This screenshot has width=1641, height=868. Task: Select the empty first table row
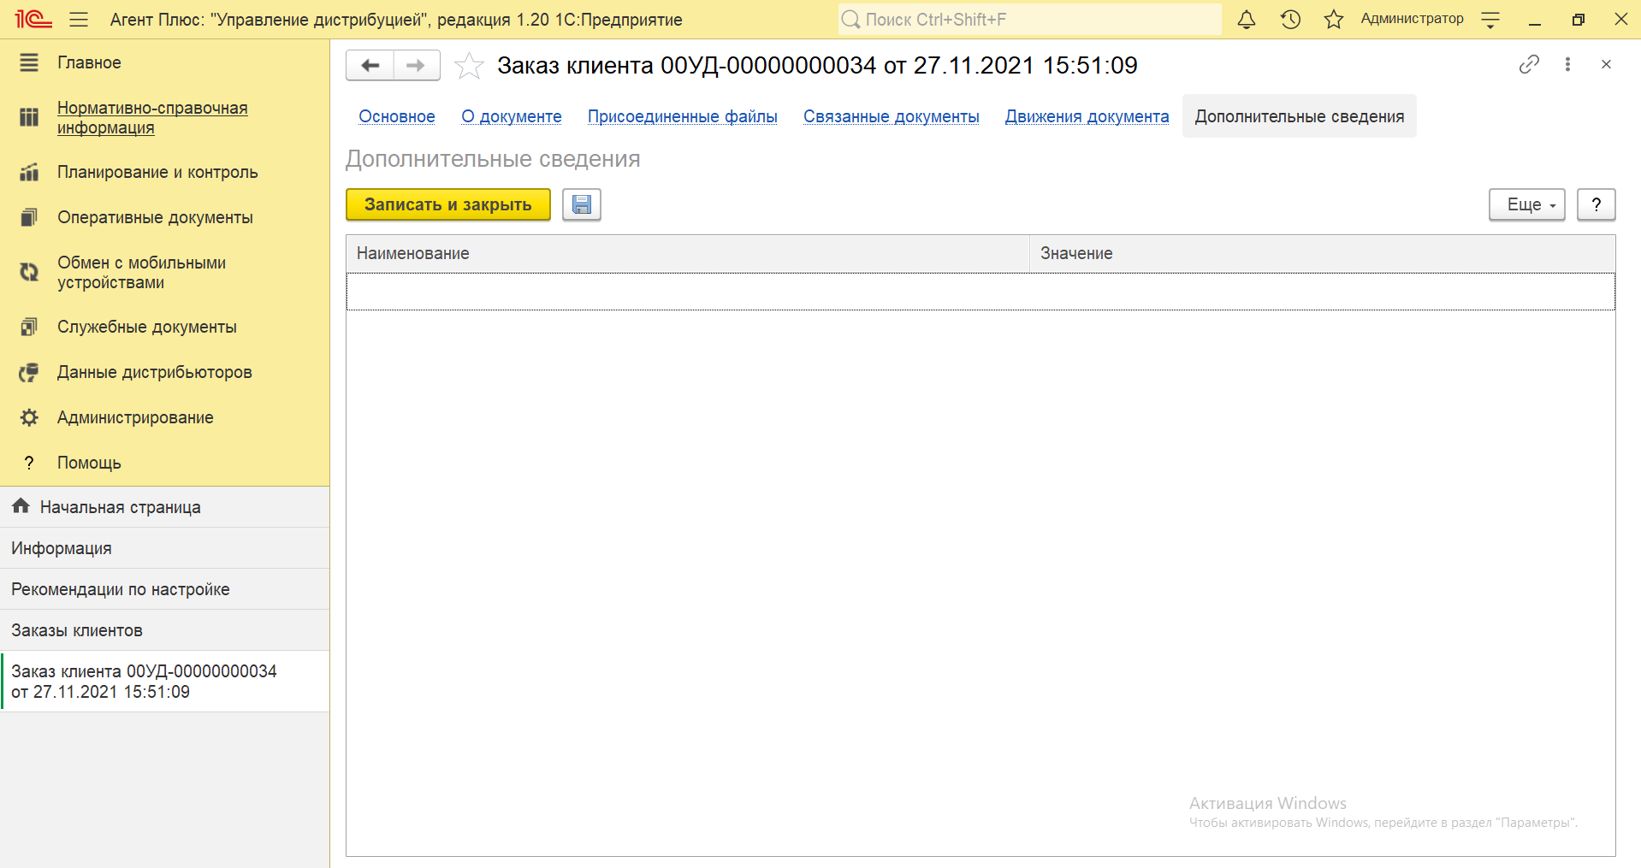pyautogui.click(x=980, y=292)
